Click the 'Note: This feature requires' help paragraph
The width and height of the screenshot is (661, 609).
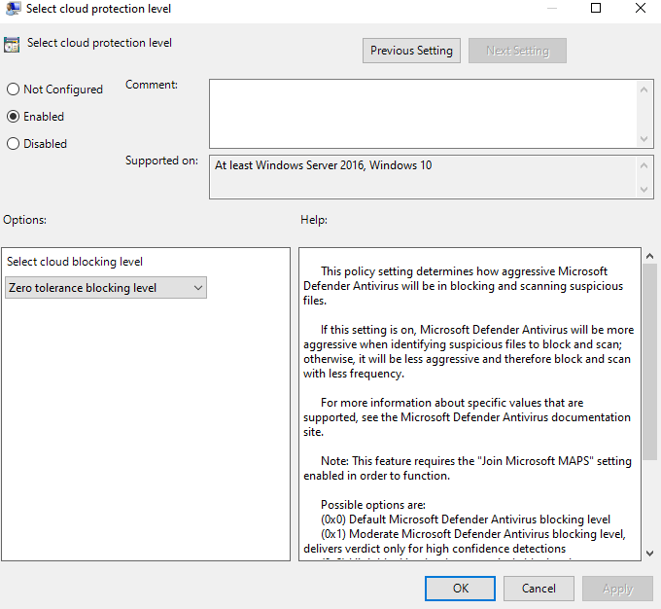click(468, 468)
